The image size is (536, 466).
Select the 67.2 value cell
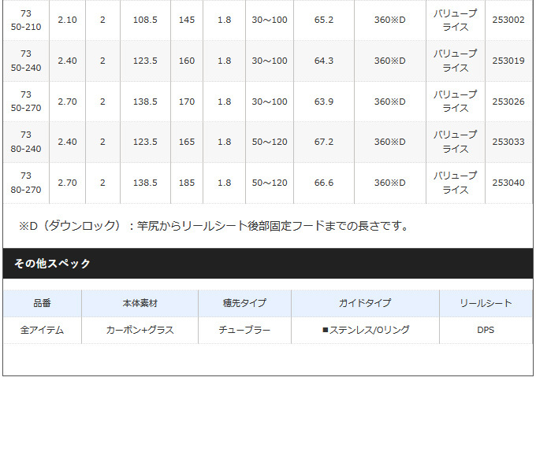coord(324,142)
